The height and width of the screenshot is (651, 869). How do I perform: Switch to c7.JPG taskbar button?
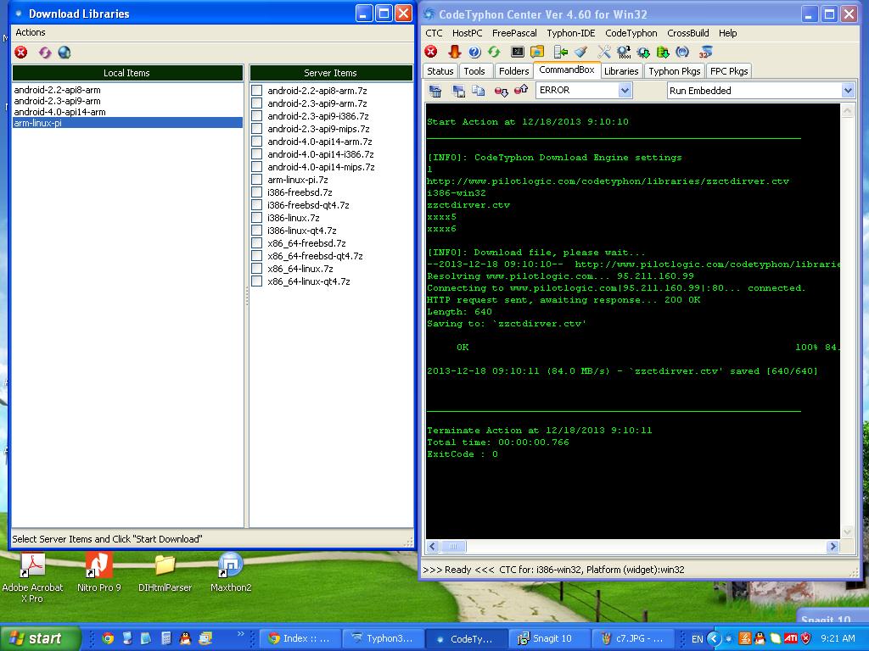(x=632, y=638)
